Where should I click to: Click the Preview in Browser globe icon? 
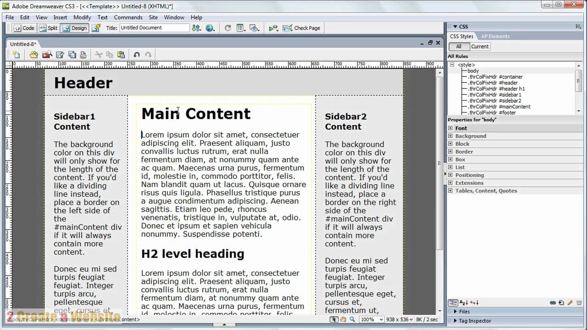point(210,28)
